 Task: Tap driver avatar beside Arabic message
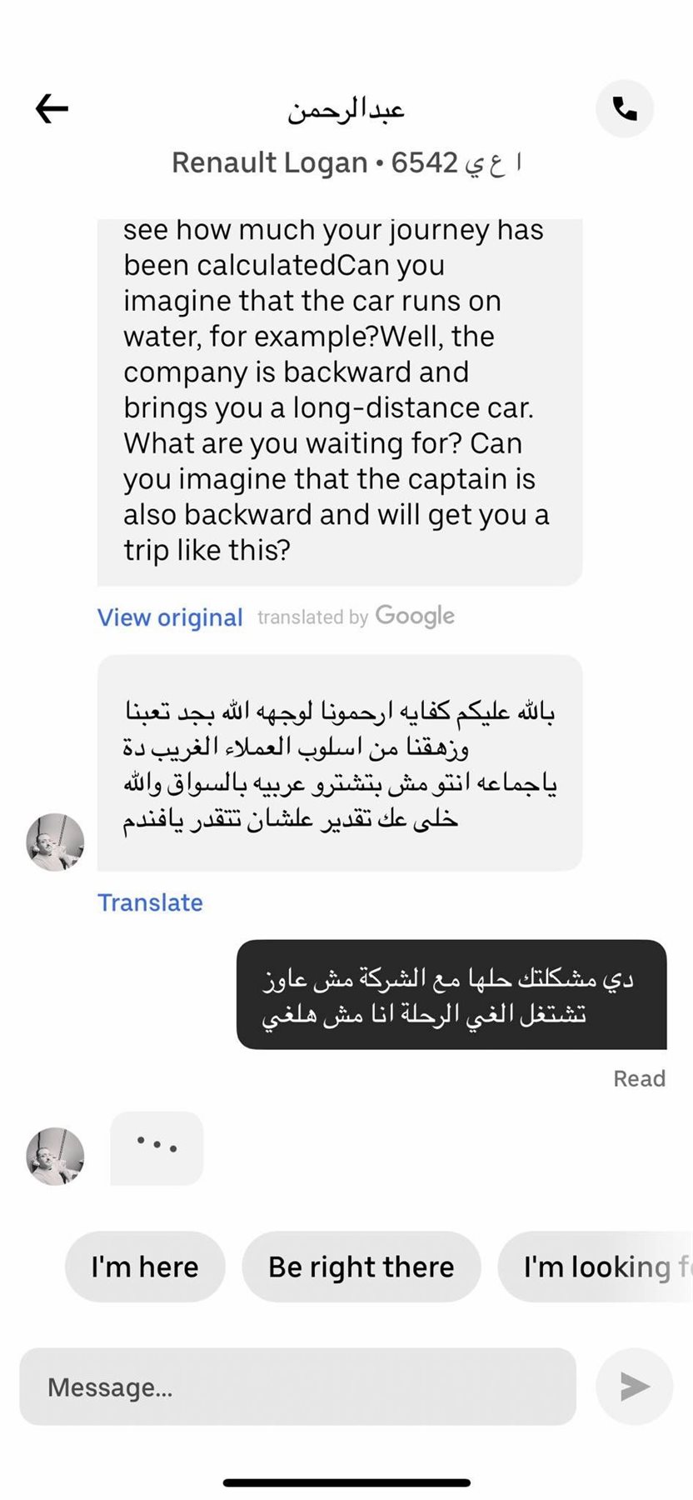click(56, 842)
